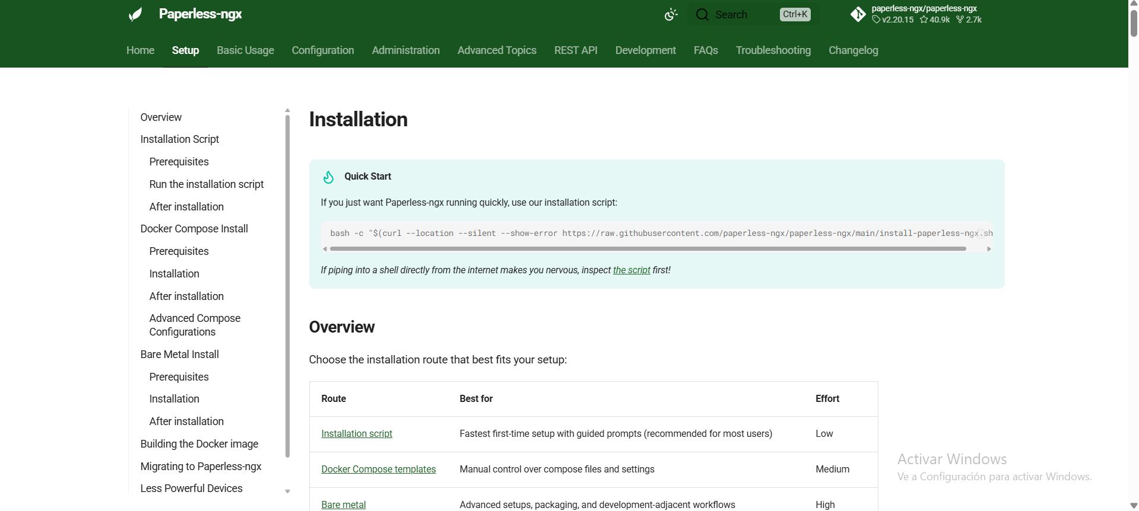This screenshot has width=1139, height=511.
Task: Click the Overview section heading
Action: pyautogui.click(x=342, y=327)
